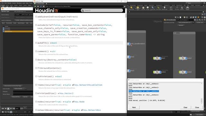
Task: Collapse the autoFit() method entry
Action: 36,43
